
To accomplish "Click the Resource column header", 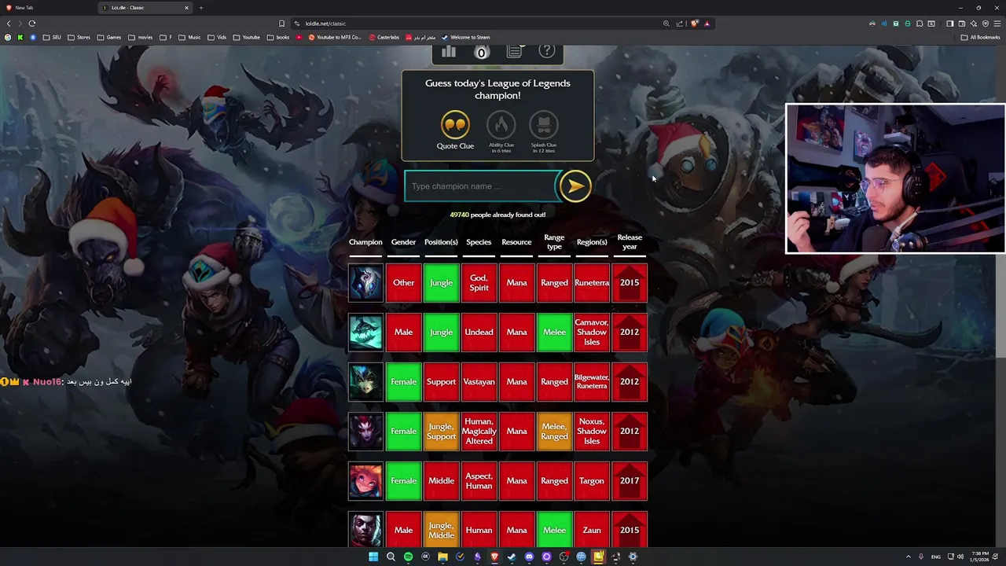I will (x=516, y=242).
